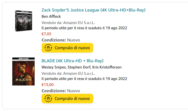The height and width of the screenshot is (111, 188).
Task: Open the BLADE (4K Ultra-HD + Blu-Ray) link
Action: point(73,61)
